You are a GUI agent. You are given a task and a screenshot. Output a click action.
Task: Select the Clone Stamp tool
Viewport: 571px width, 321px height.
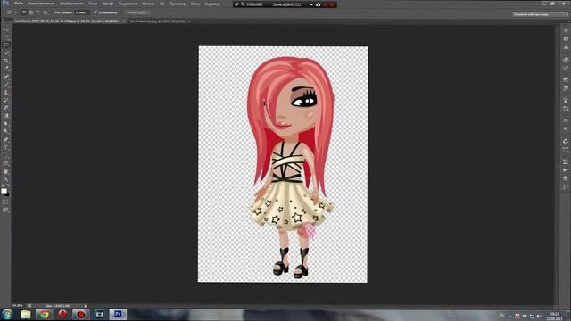click(6, 93)
